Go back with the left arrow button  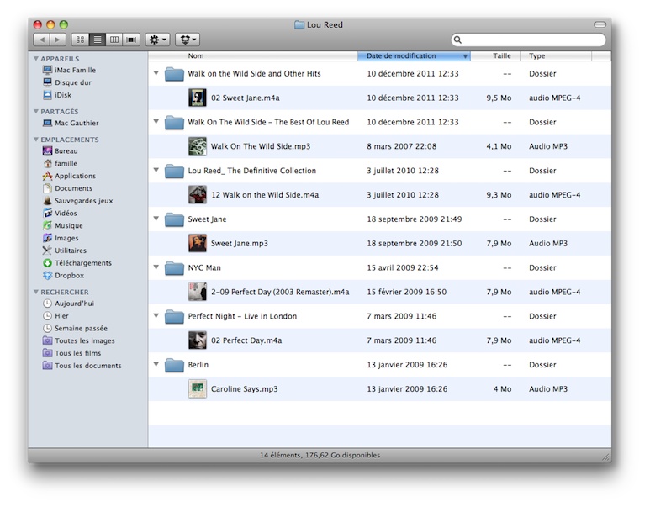click(x=41, y=40)
